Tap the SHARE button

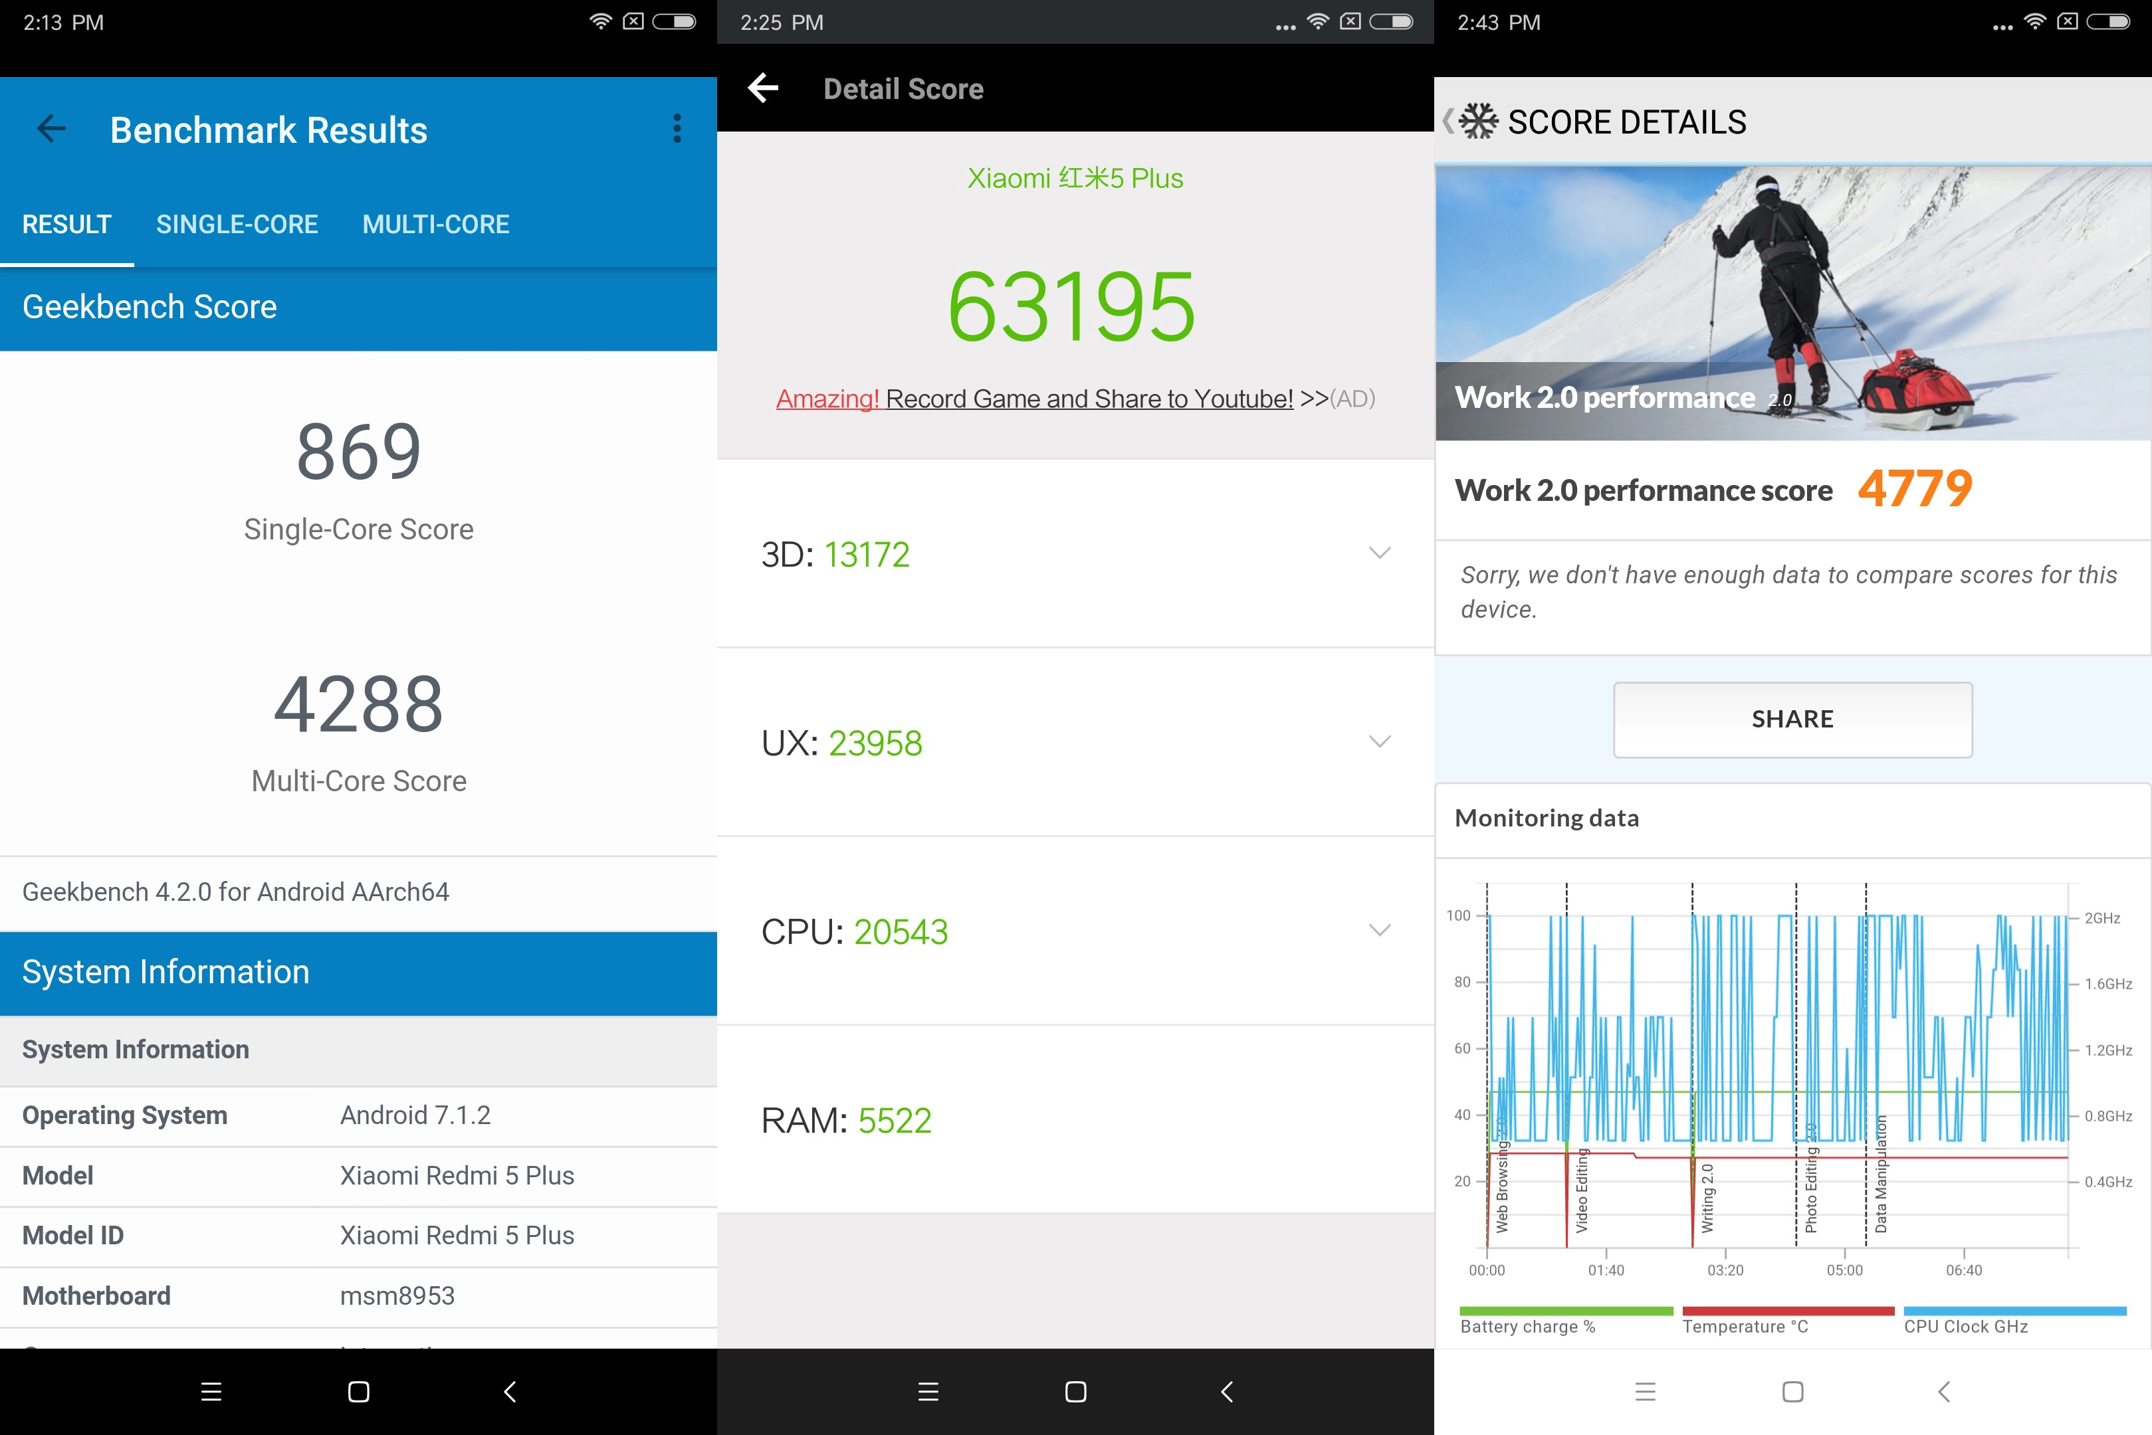(1792, 719)
